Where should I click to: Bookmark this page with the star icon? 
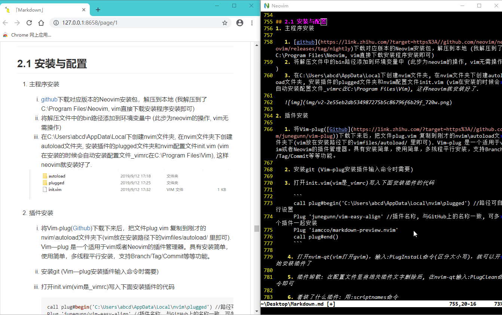(x=225, y=23)
